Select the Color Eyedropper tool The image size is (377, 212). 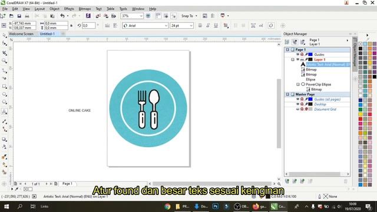(x=4, y=157)
